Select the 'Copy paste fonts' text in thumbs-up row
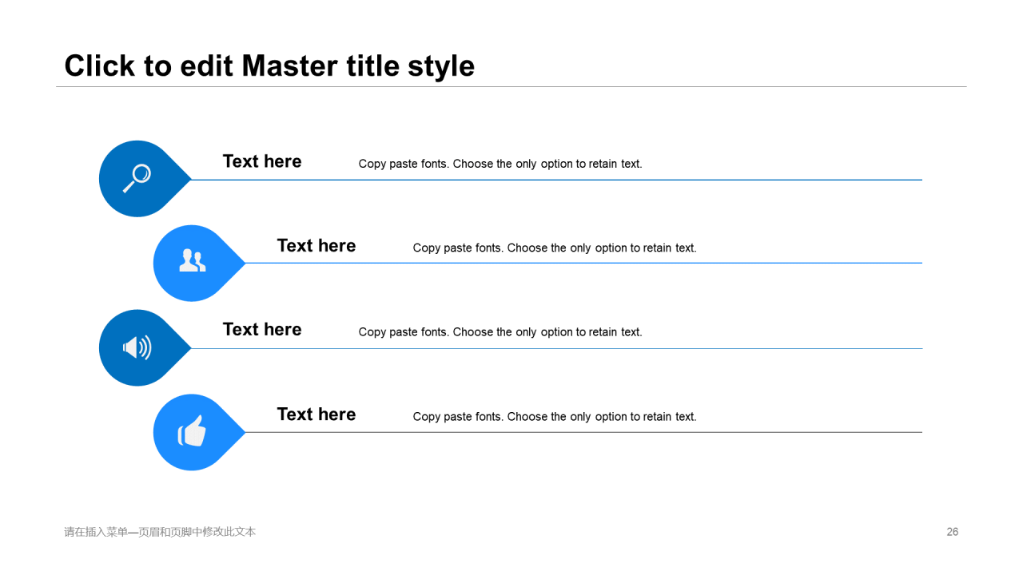This screenshot has height=575, width=1023. pyautogui.click(x=555, y=417)
